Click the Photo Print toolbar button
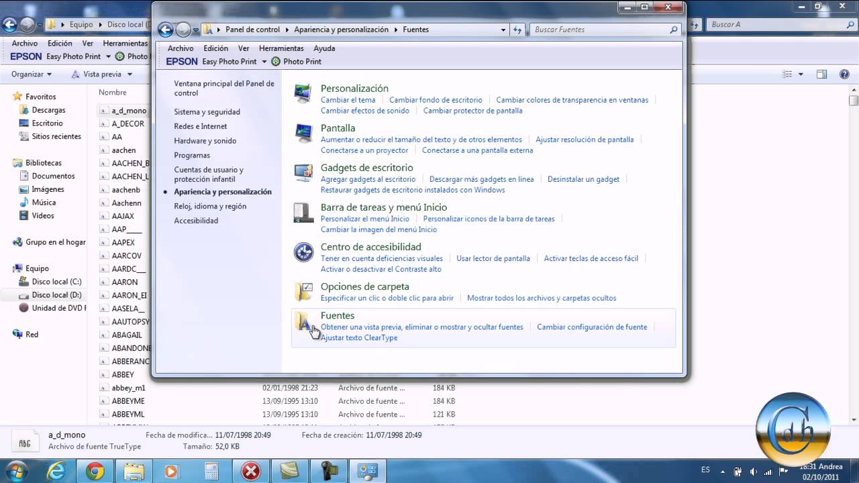Screen dimensions: 859x483 point(297,62)
